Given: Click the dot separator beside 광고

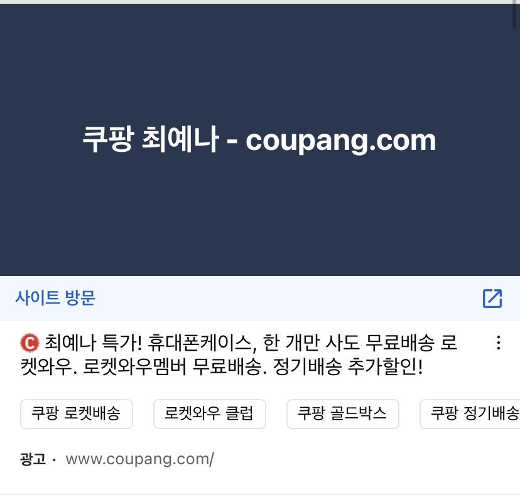Looking at the screenshot, I should 54,460.
